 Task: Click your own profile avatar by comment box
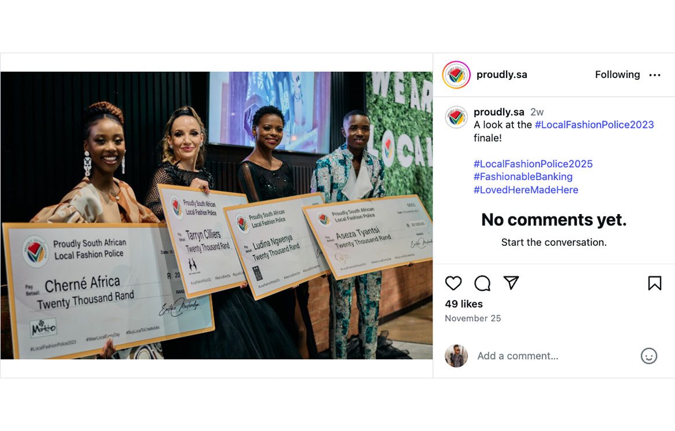[456, 356]
